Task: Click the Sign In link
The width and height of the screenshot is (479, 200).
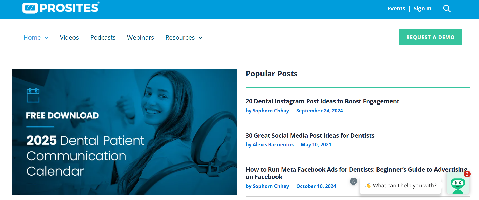Action: [x=422, y=9]
